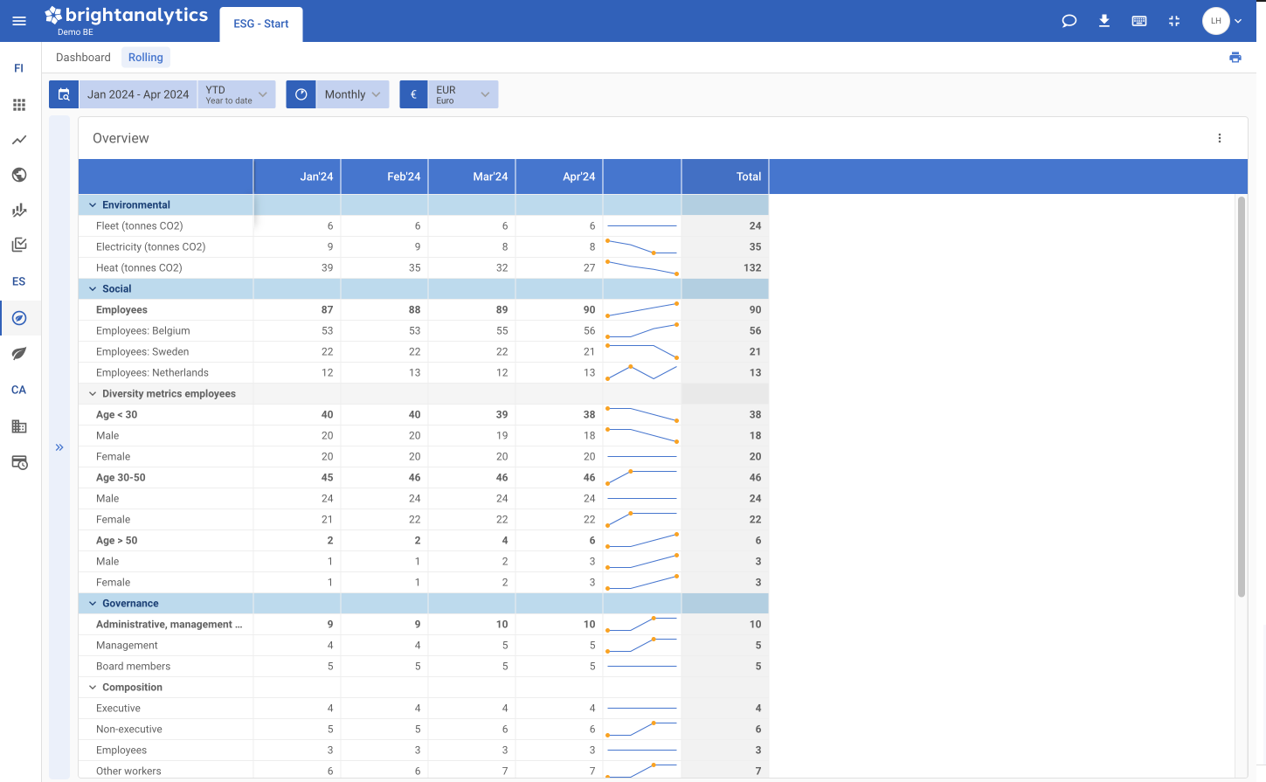
Task: Click the clock icon next to Monthly
Action: (301, 93)
